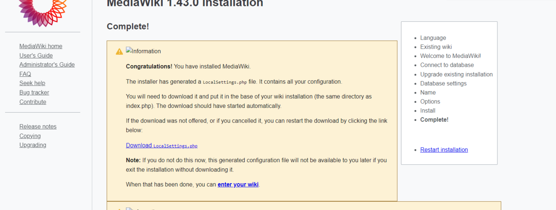Click the Database settings step
Image resolution: width=556 pixels, height=210 pixels.
444,83
